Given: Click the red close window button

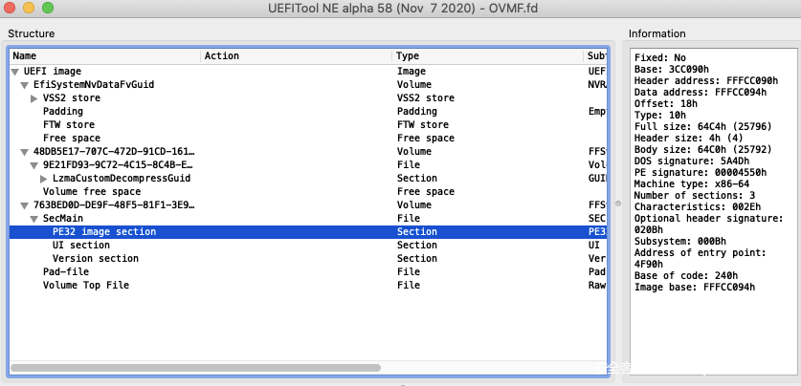Looking at the screenshot, I should tap(11, 11).
